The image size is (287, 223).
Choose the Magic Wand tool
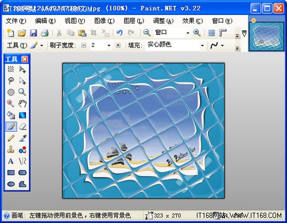click(x=11, y=103)
